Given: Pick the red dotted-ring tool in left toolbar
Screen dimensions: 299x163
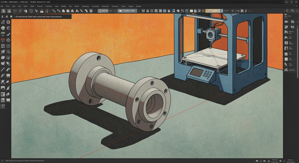Looking at the screenshot, I should click(x=3, y=40).
